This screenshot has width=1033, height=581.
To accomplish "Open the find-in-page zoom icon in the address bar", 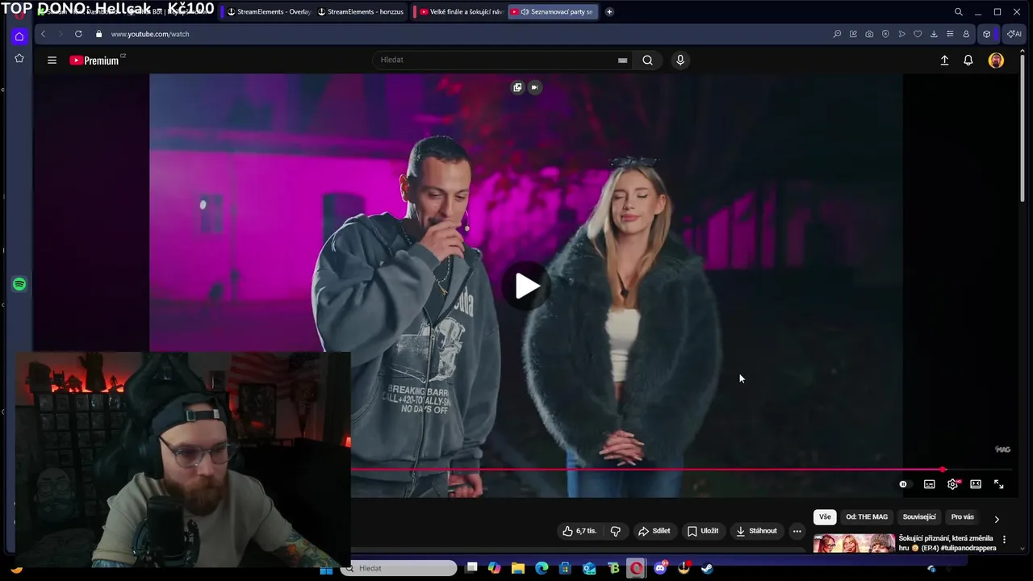I will point(837,34).
